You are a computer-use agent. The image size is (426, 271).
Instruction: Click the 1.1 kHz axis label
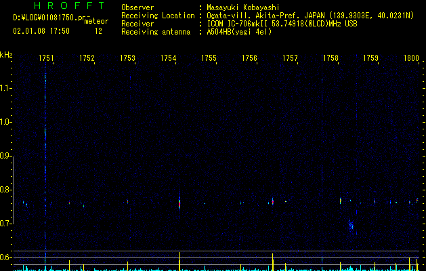coord(5,88)
